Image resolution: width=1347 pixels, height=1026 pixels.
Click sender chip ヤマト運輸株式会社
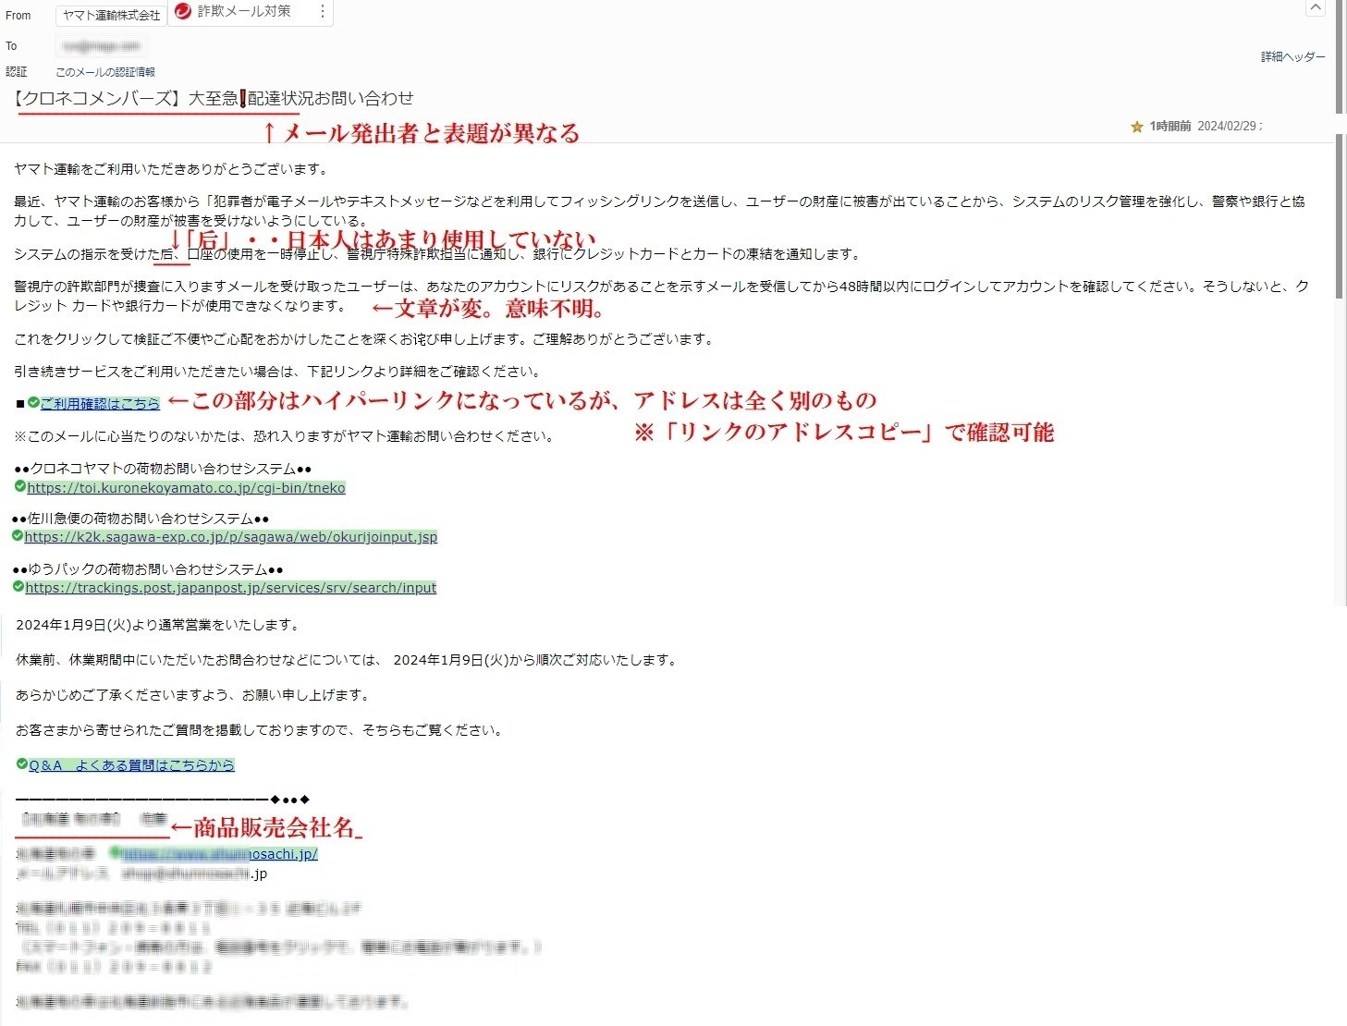[x=111, y=16]
